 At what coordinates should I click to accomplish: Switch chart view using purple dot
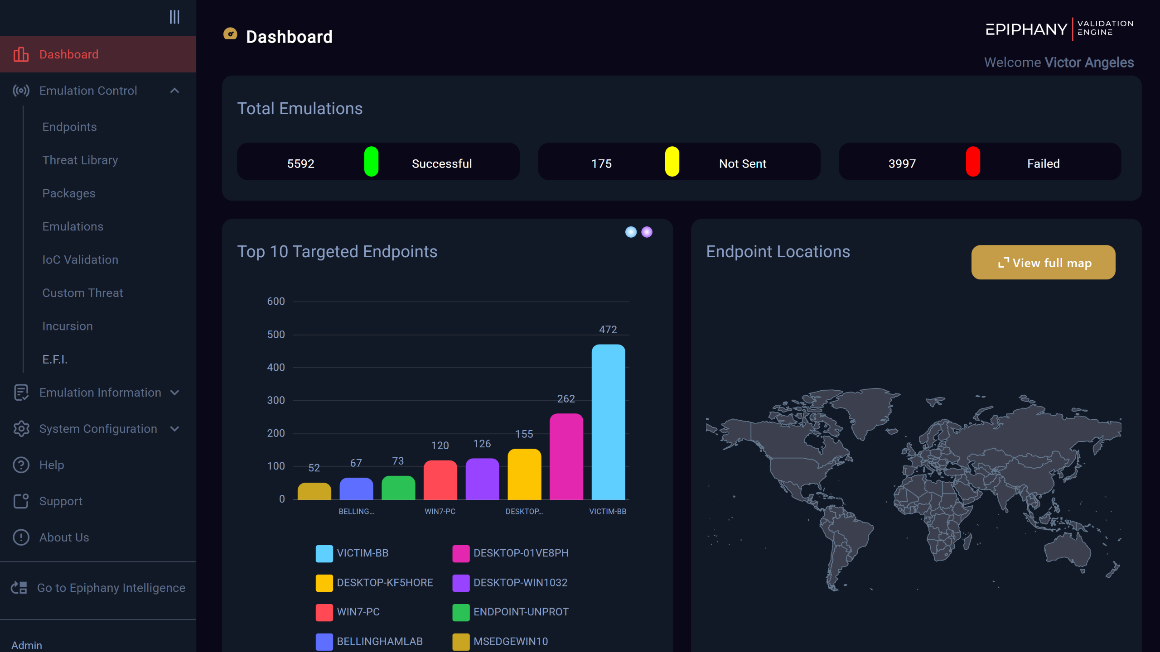[x=647, y=232]
